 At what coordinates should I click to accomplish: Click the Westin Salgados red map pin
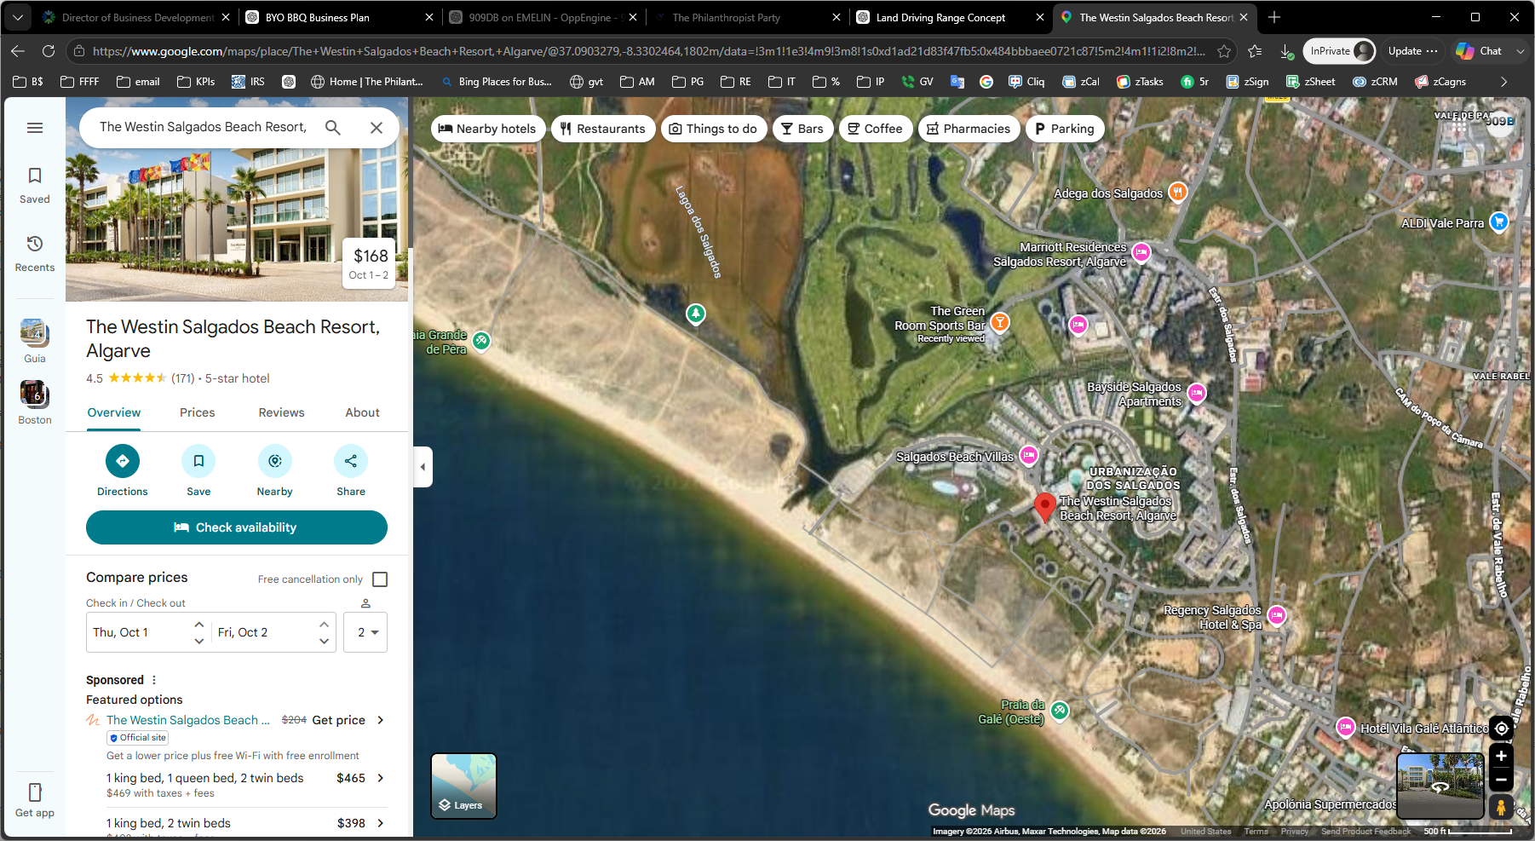pos(1044,506)
